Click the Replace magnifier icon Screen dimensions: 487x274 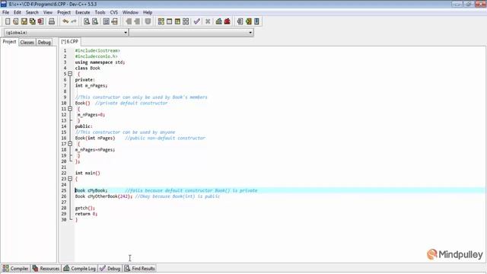click(x=95, y=21)
